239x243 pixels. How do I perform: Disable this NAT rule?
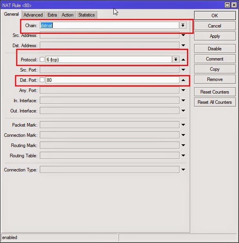[x=215, y=49]
